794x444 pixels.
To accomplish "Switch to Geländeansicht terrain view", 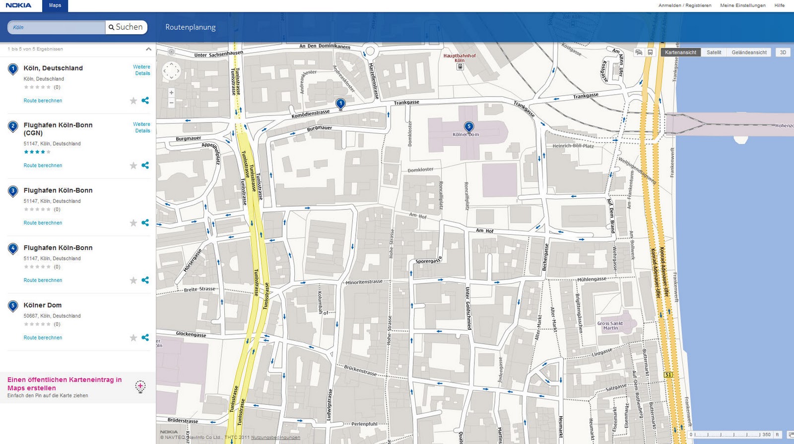I will pos(749,53).
